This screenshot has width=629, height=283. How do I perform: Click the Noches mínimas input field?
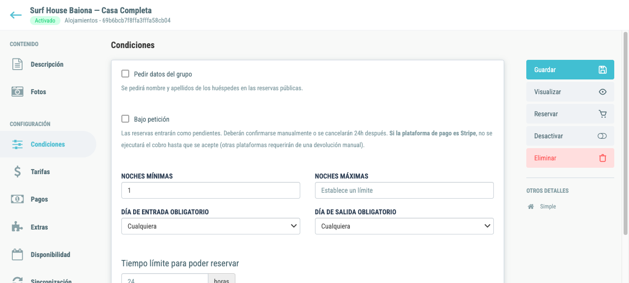coord(211,190)
